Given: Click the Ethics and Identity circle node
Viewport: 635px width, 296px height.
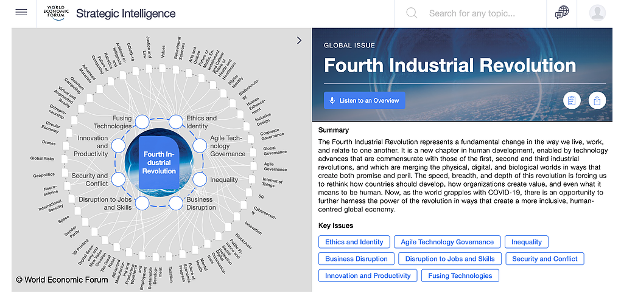Looking at the screenshot, I should tap(176, 122).
